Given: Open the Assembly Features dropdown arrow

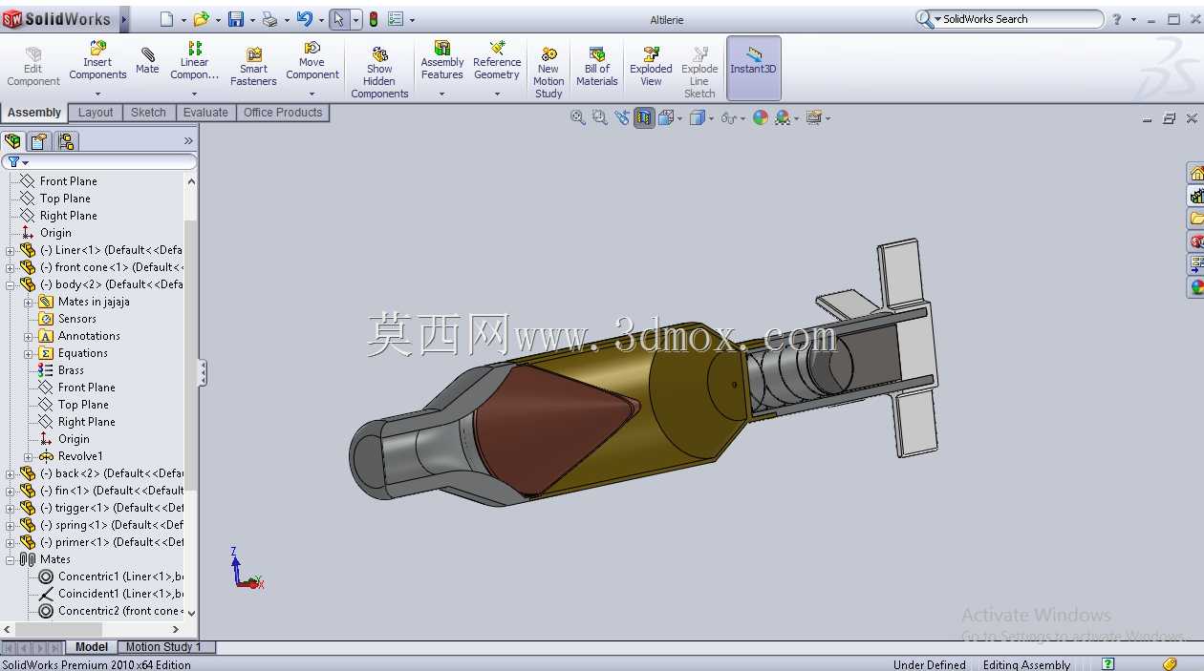Looking at the screenshot, I should click(441, 94).
